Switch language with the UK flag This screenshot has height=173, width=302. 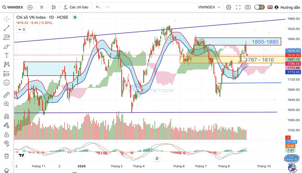(x=270, y=7)
